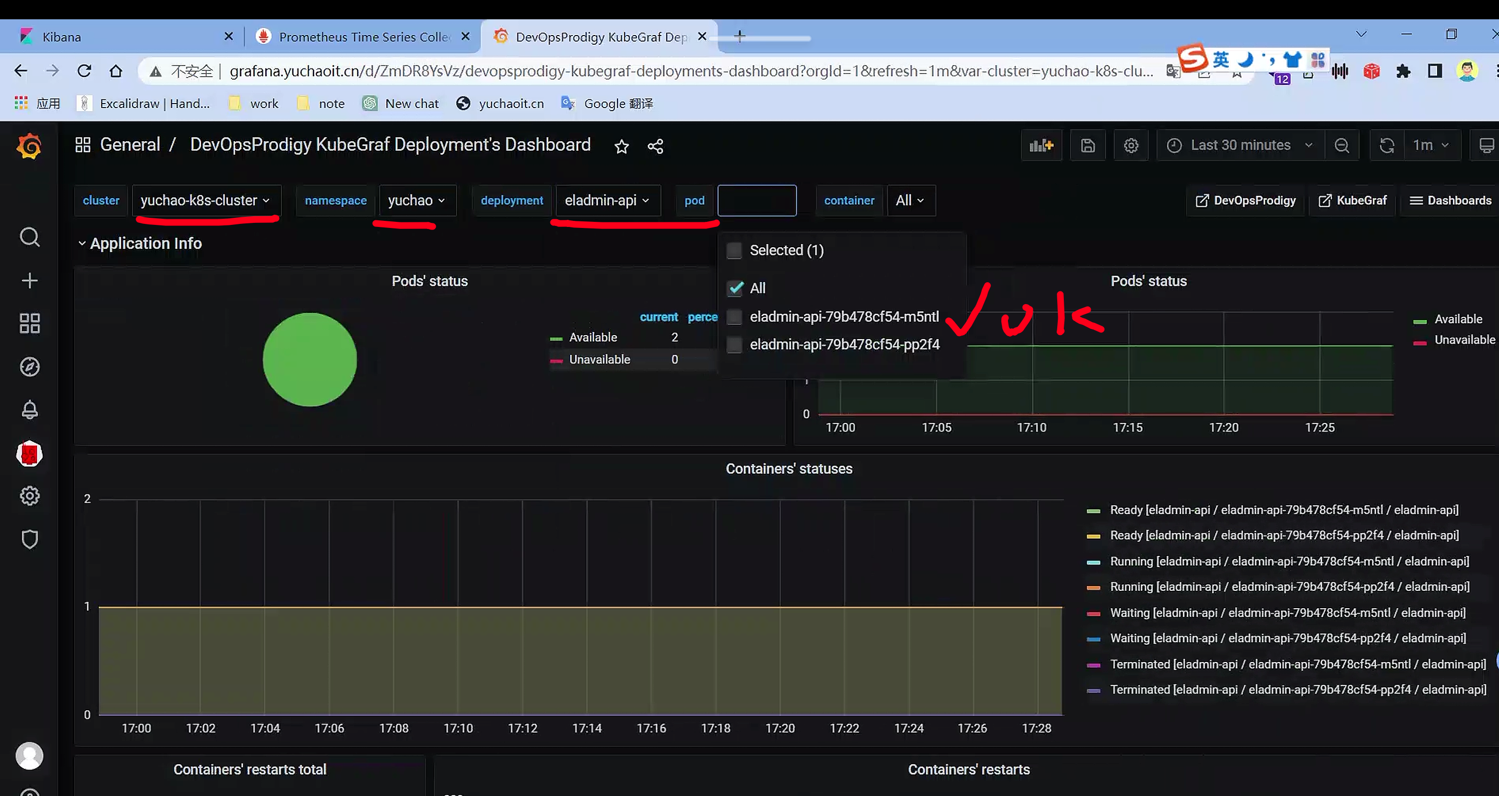Click the share dashboard icon
The width and height of the screenshot is (1499, 796).
click(x=655, y=147)
